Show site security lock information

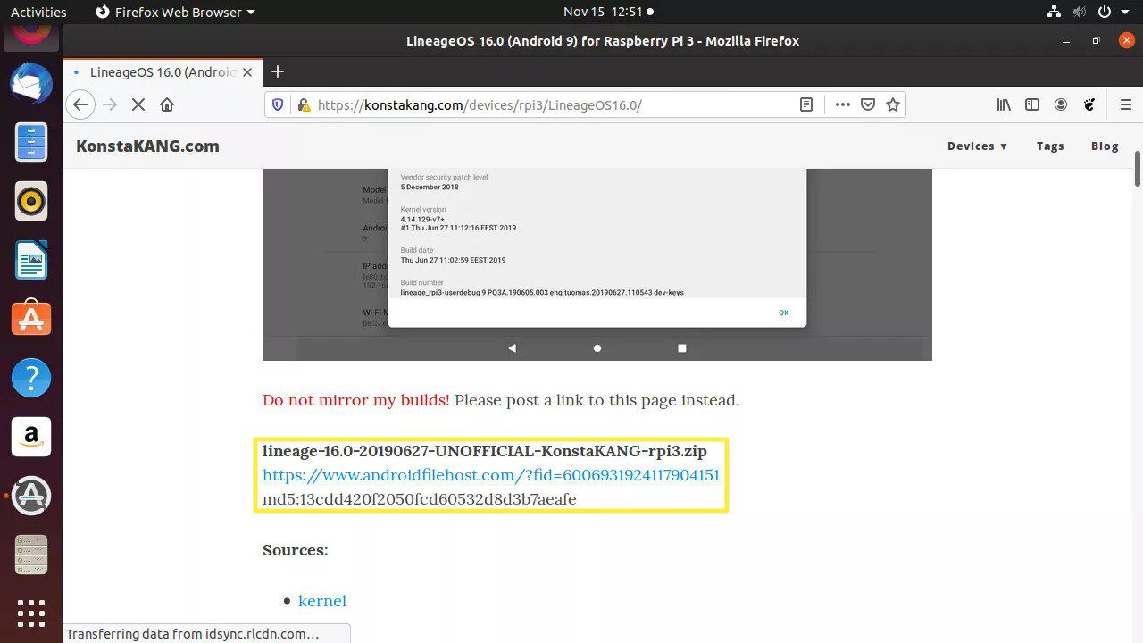(x=304, y=104)
